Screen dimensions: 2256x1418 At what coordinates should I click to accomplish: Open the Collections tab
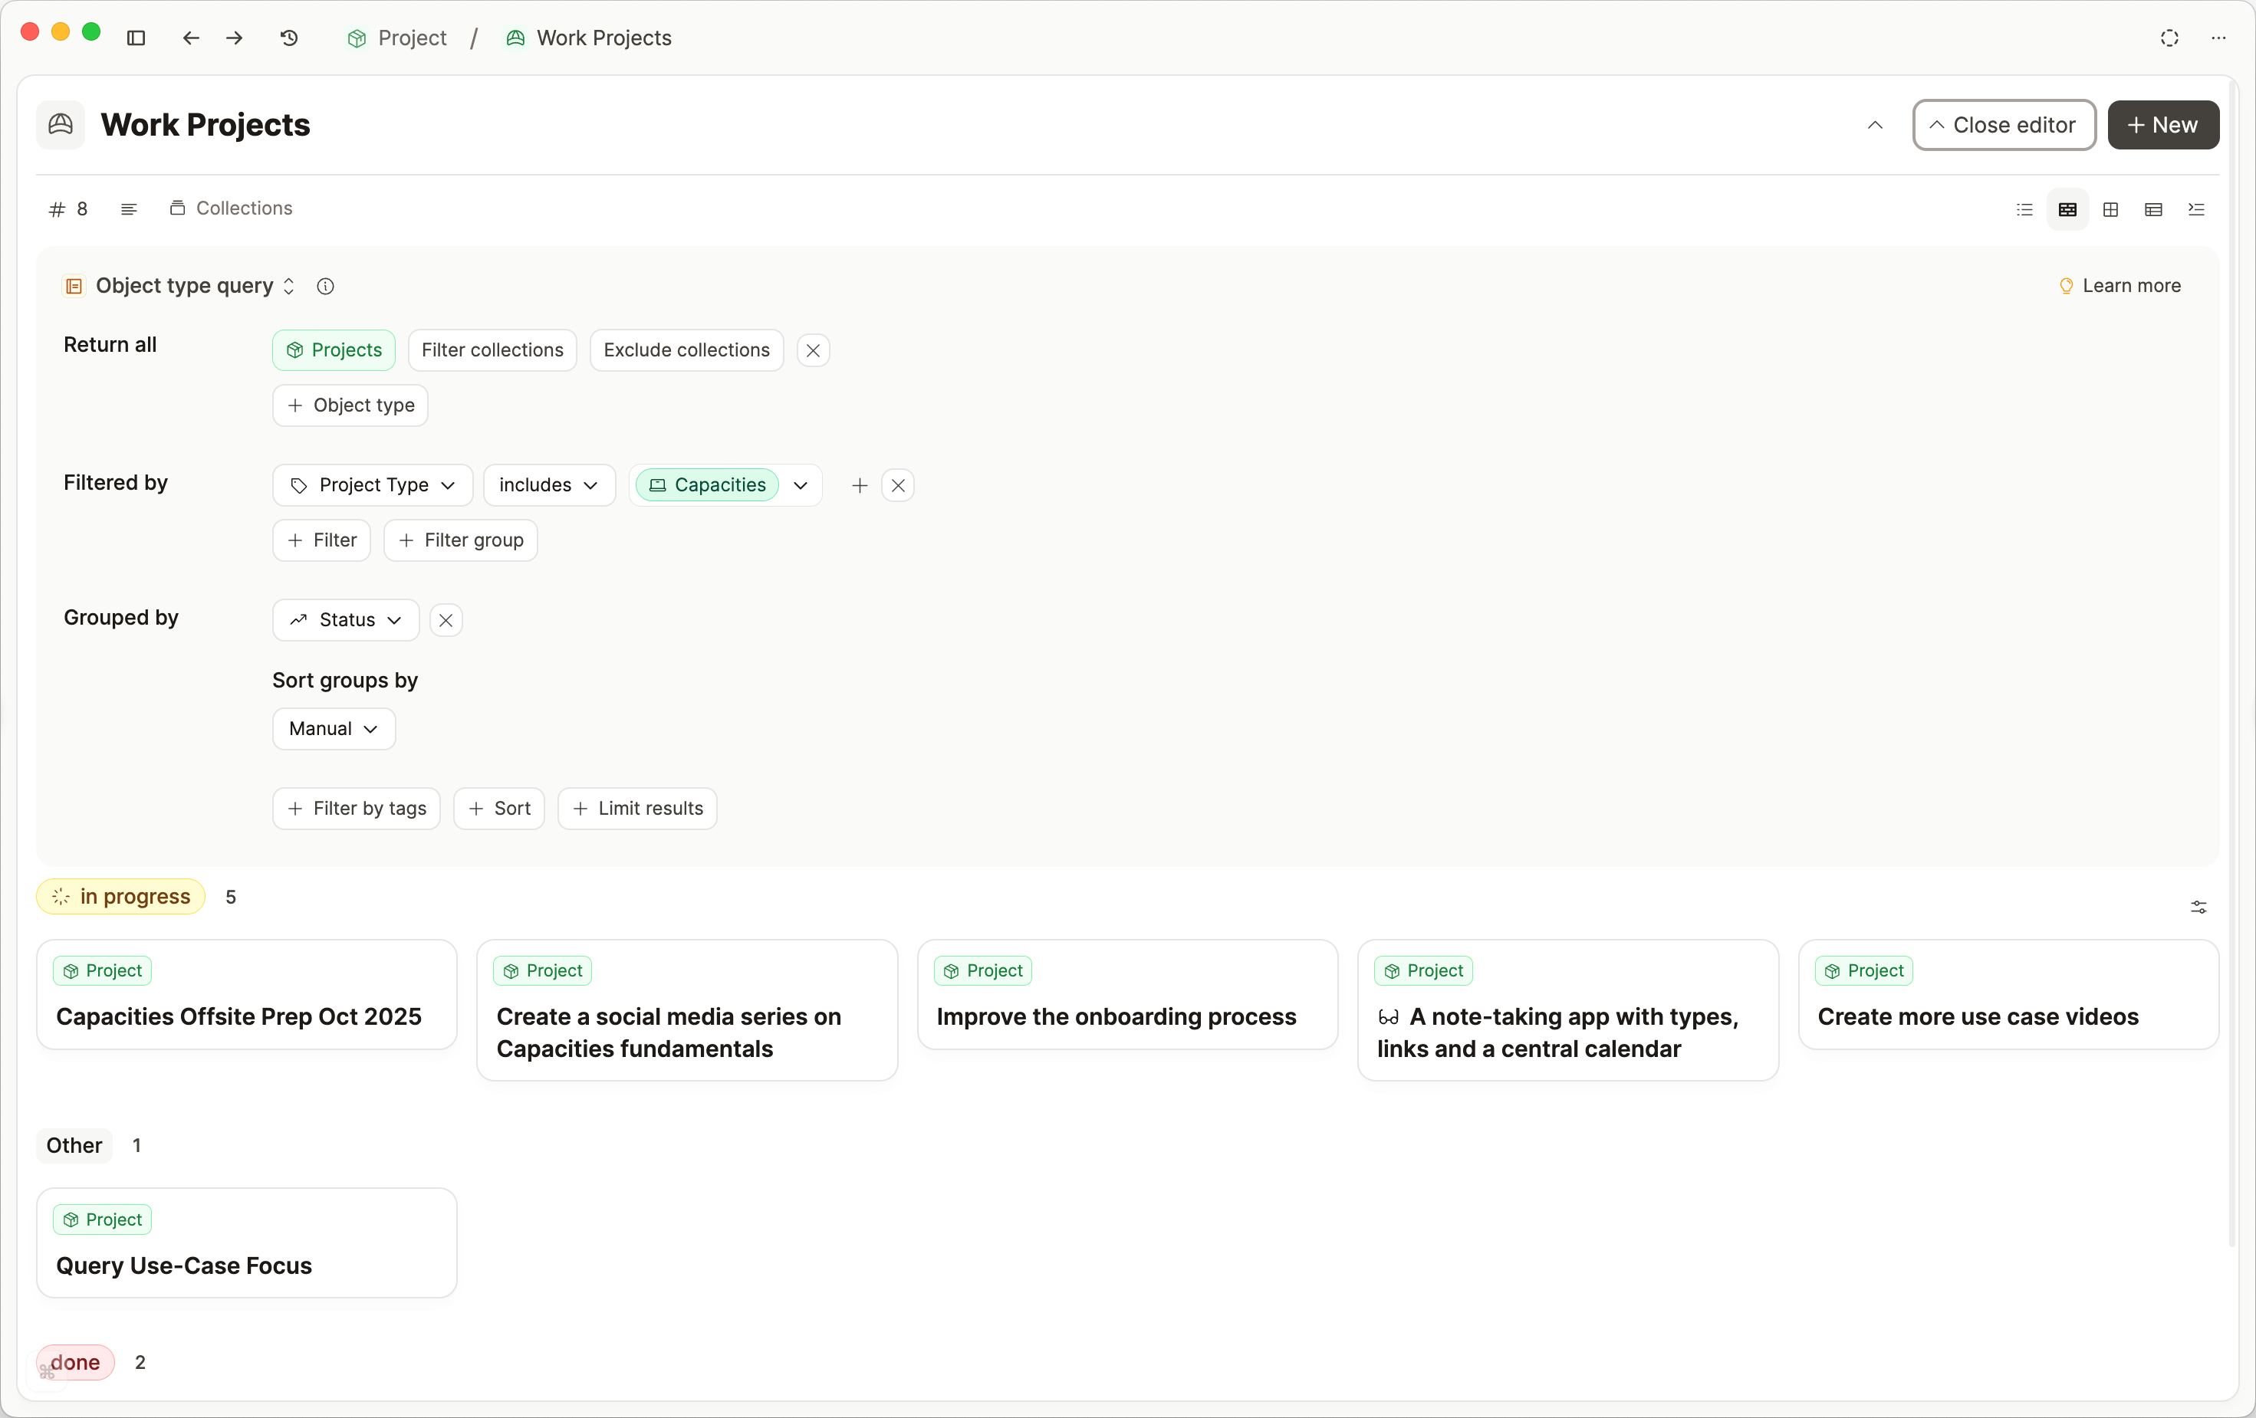pyautogui.click(x=231, y=208)
